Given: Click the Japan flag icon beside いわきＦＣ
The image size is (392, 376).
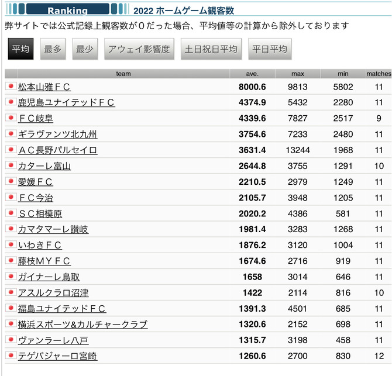Looking at the screenshot, I should [11, 244].
